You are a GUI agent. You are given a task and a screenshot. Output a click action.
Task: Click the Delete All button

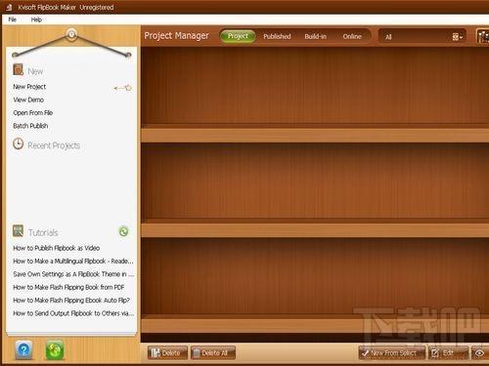coord(213,353)
